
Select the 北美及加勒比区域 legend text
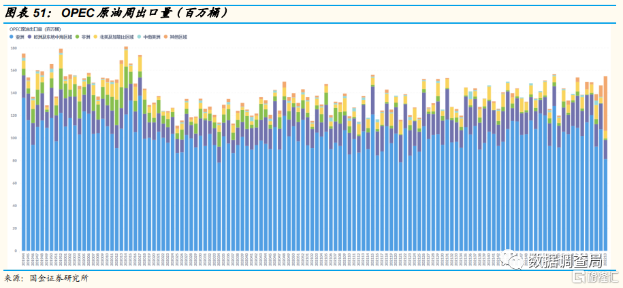click(x=116, y=36)
